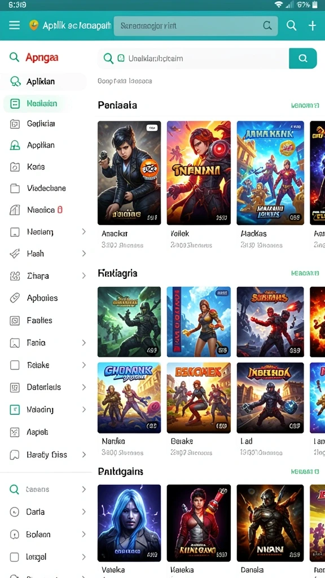Image resolution: width=325 pixels, height=578 pixels.
Task: Open 'Gedicia' in the sidebar
Action: coord(41,124)
